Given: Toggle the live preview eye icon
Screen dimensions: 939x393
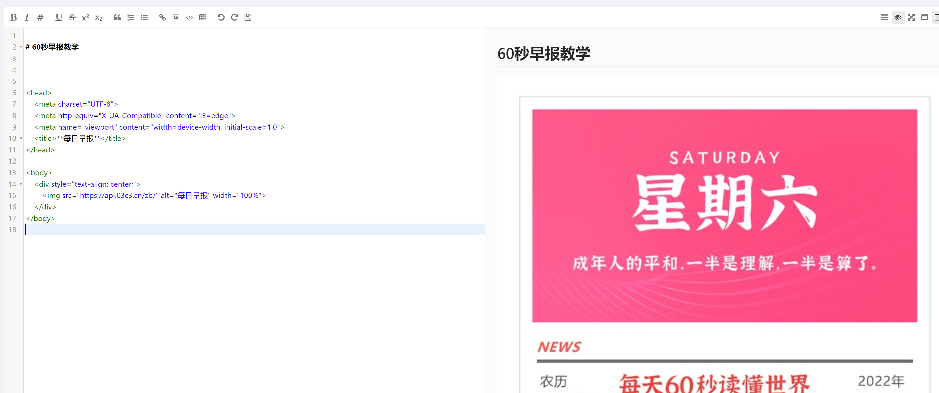Looking at the screenshot, I should (x=898, y=18).
